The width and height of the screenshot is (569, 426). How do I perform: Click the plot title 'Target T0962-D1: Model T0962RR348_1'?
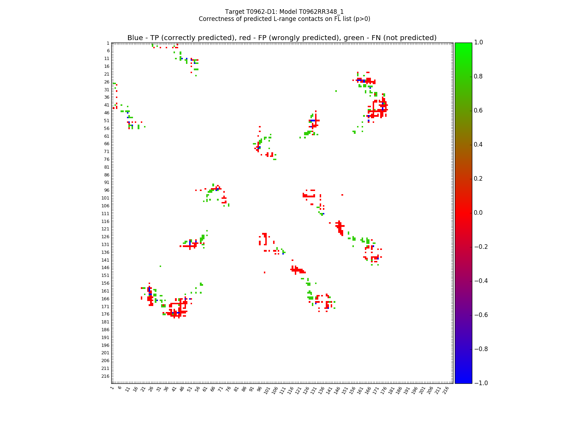tap(284, 12)
